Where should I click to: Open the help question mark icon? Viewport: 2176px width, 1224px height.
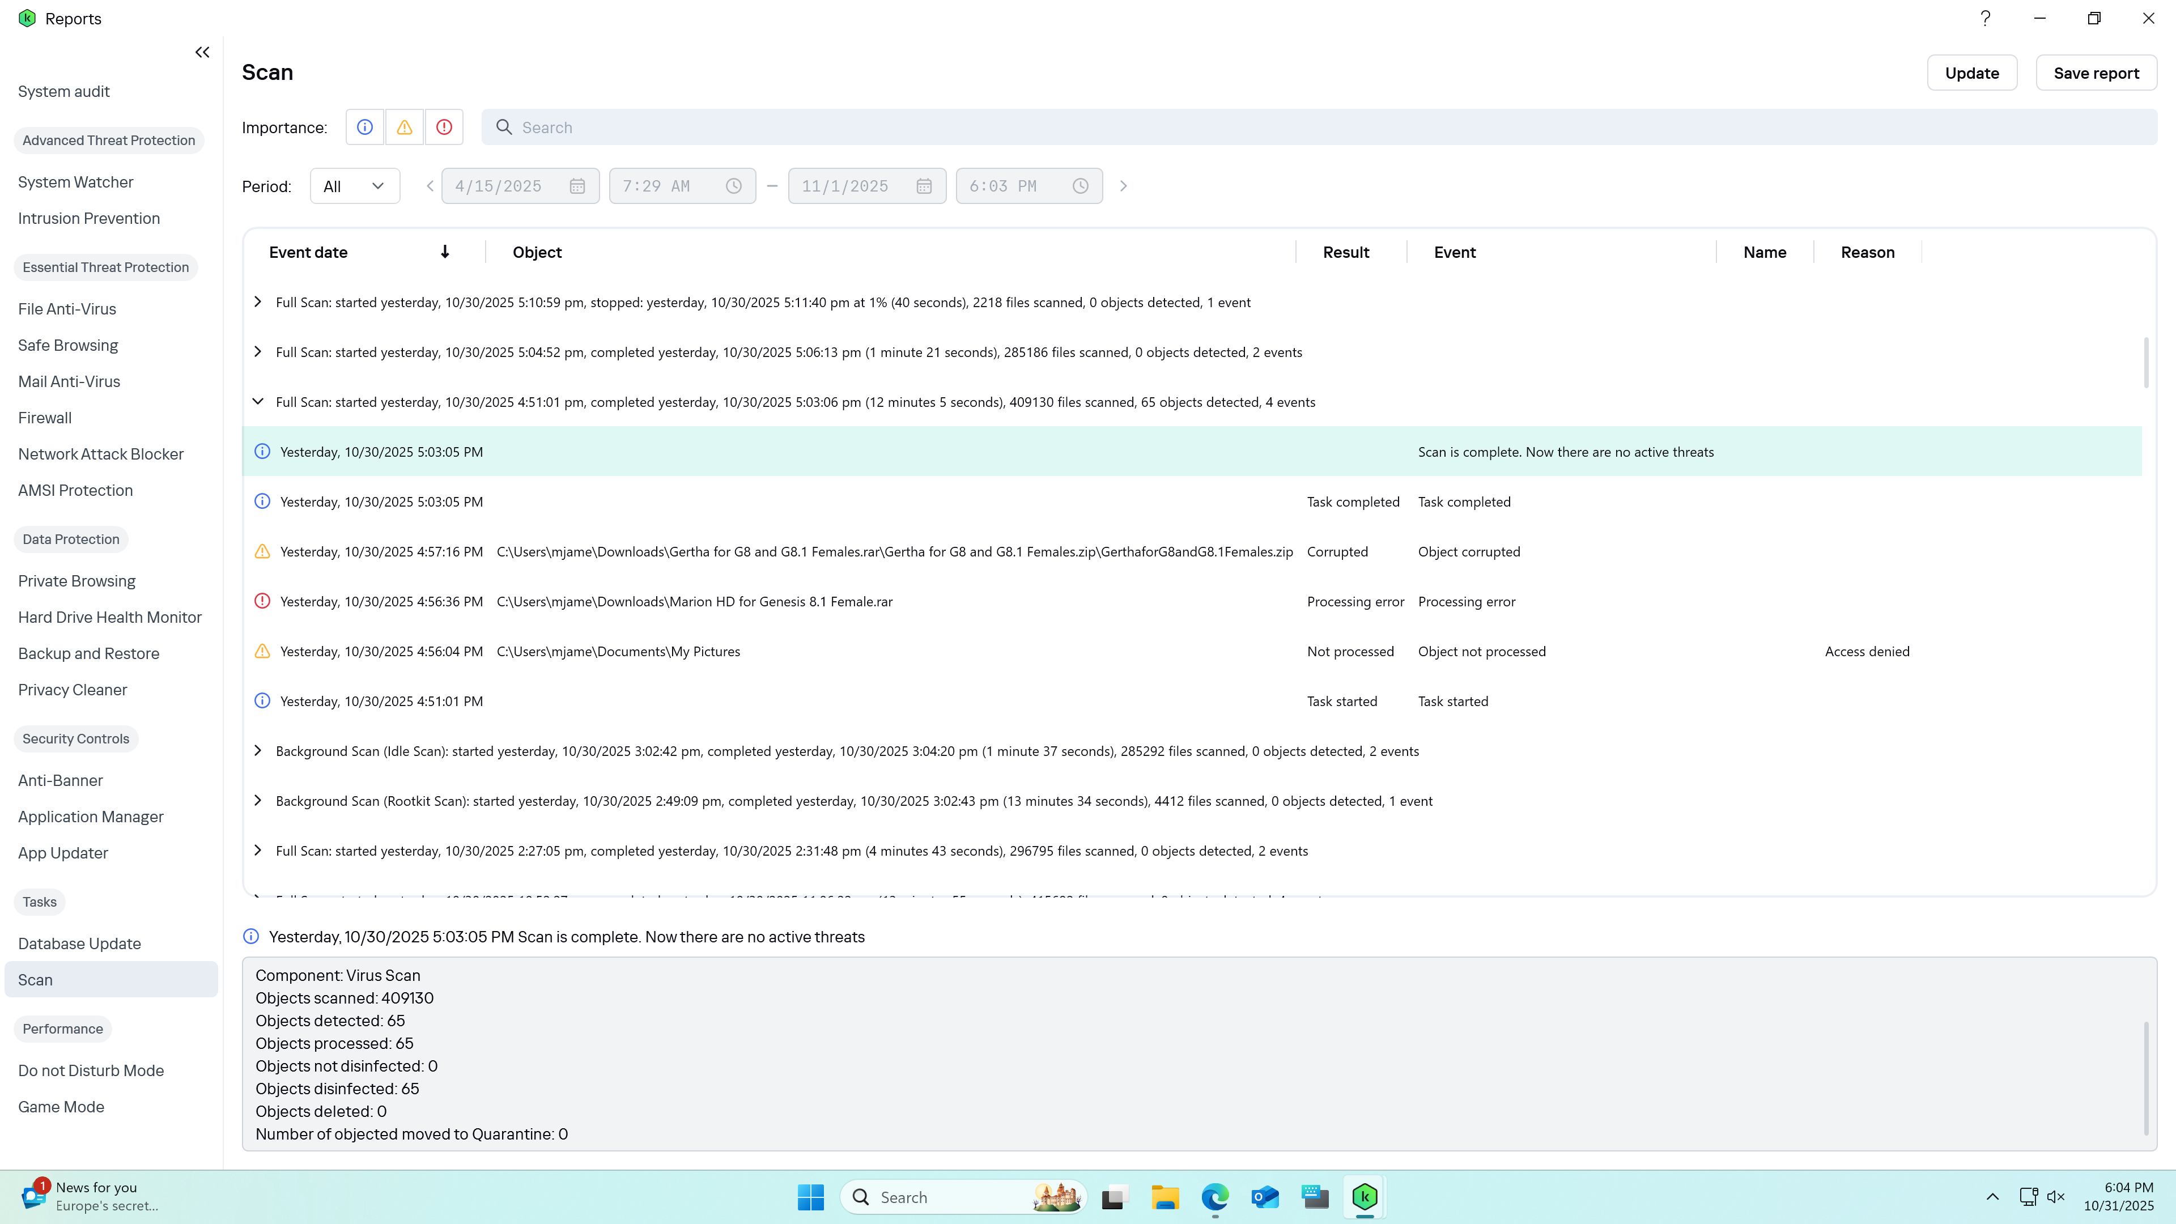1985,18
